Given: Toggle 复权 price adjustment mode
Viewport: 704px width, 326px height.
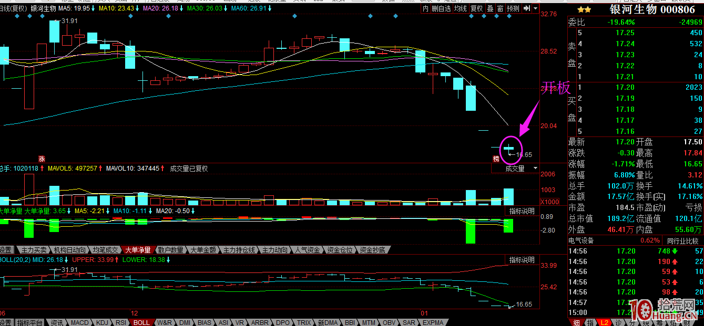Looking at the screenshot, I should click(x=476, y=8).
